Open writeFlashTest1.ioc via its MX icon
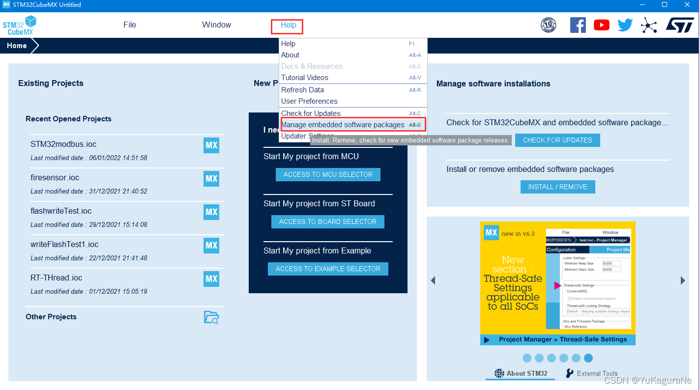699x390 pixels. [211, 246]
